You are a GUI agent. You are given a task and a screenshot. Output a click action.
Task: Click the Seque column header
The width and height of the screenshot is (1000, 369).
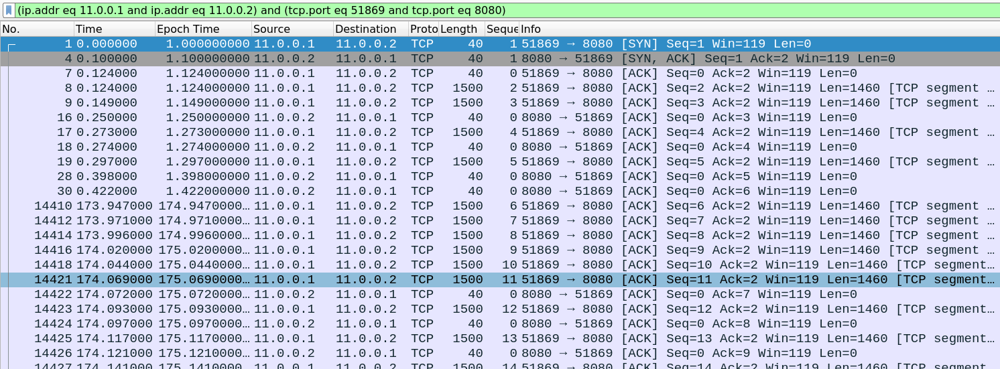(x=502, y=29)
